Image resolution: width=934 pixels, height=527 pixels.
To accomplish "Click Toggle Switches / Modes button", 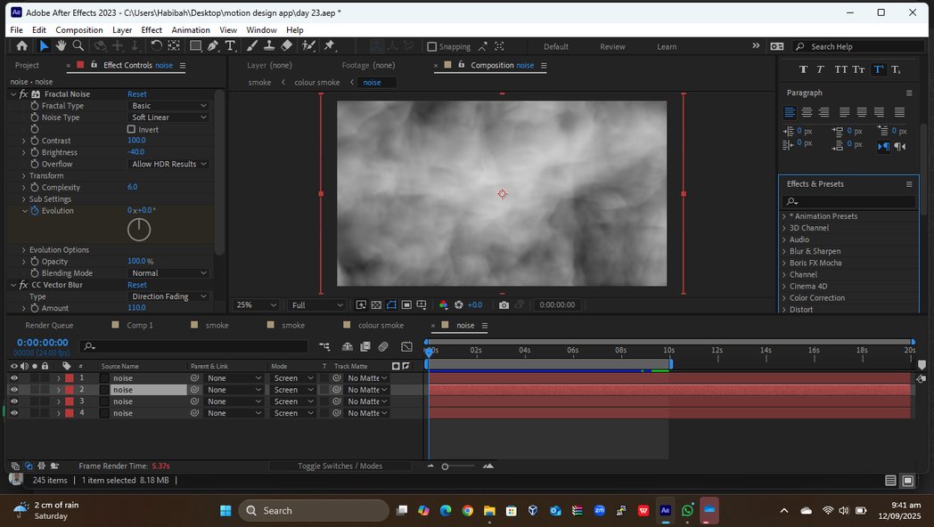I will tap(340, 466).
